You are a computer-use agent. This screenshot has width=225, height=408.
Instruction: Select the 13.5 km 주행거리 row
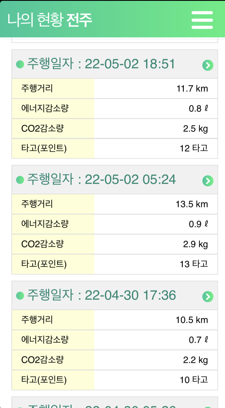point(115,204)
